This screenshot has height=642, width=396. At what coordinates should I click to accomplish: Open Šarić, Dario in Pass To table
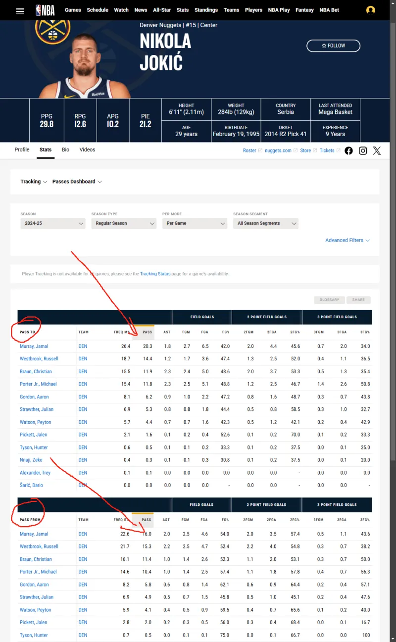coord(32,485)
